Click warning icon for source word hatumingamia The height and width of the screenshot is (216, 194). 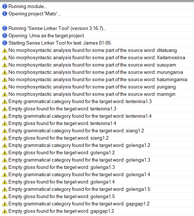(x=5, y=79)
